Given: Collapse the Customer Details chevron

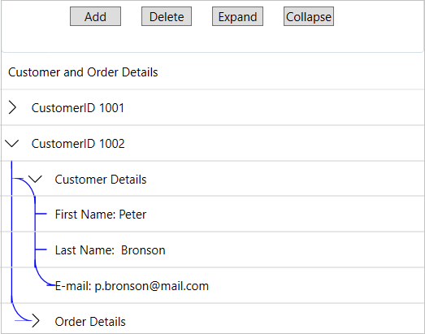Looking at the screenshot, I should point(35,180).
